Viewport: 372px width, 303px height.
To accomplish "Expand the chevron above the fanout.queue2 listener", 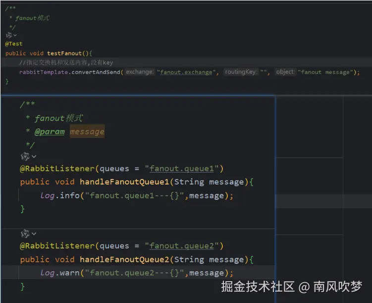I will (x=34, y=234).
